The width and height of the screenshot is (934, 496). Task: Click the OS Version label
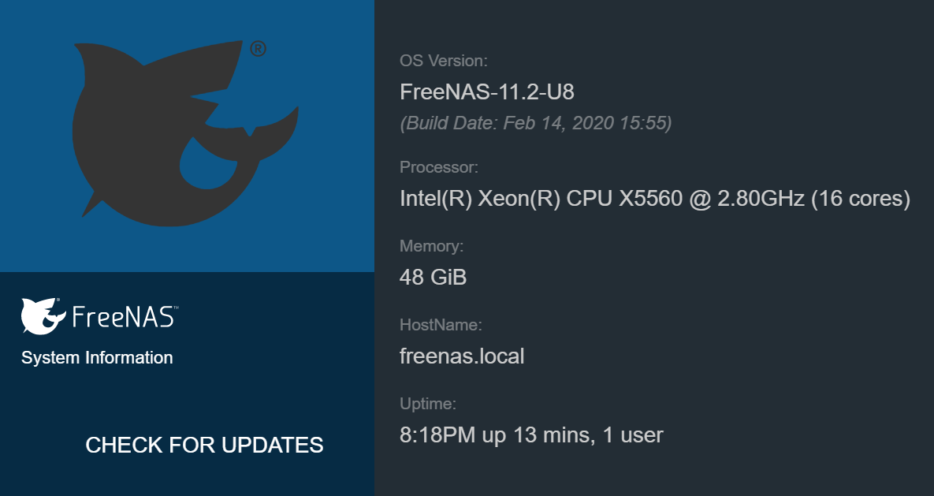[444, 61]
